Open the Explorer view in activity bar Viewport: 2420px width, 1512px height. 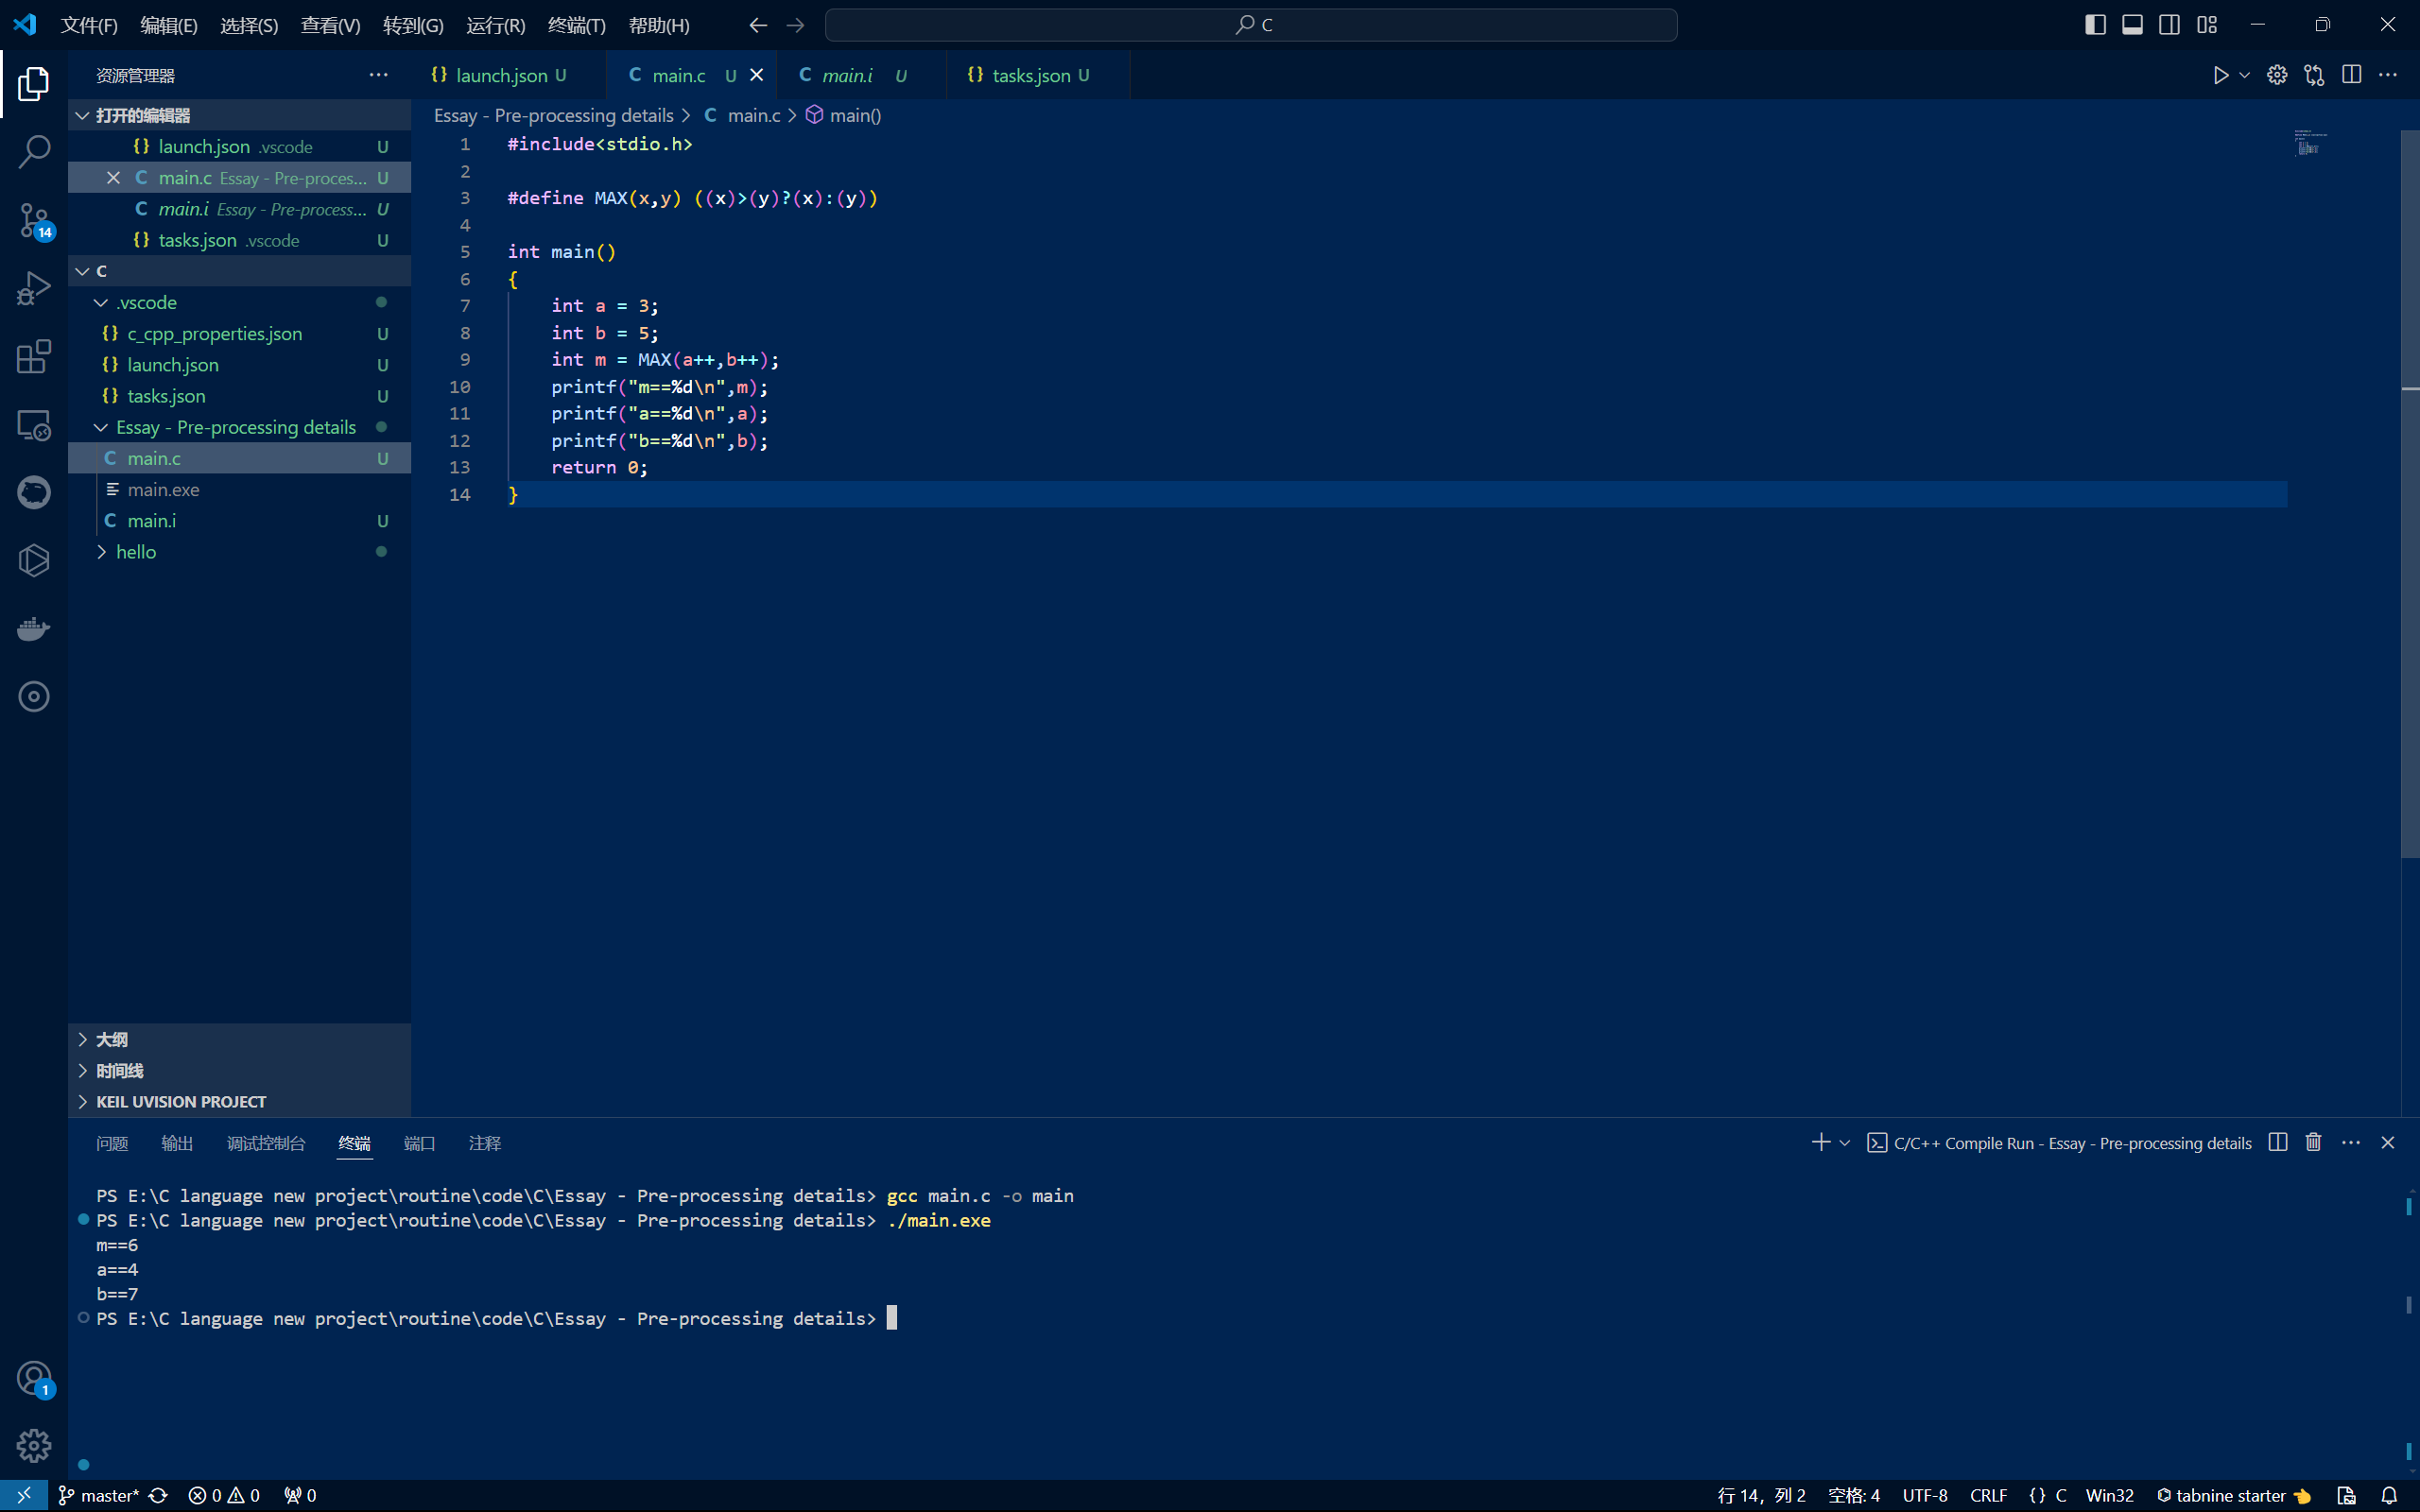(33, 84)
